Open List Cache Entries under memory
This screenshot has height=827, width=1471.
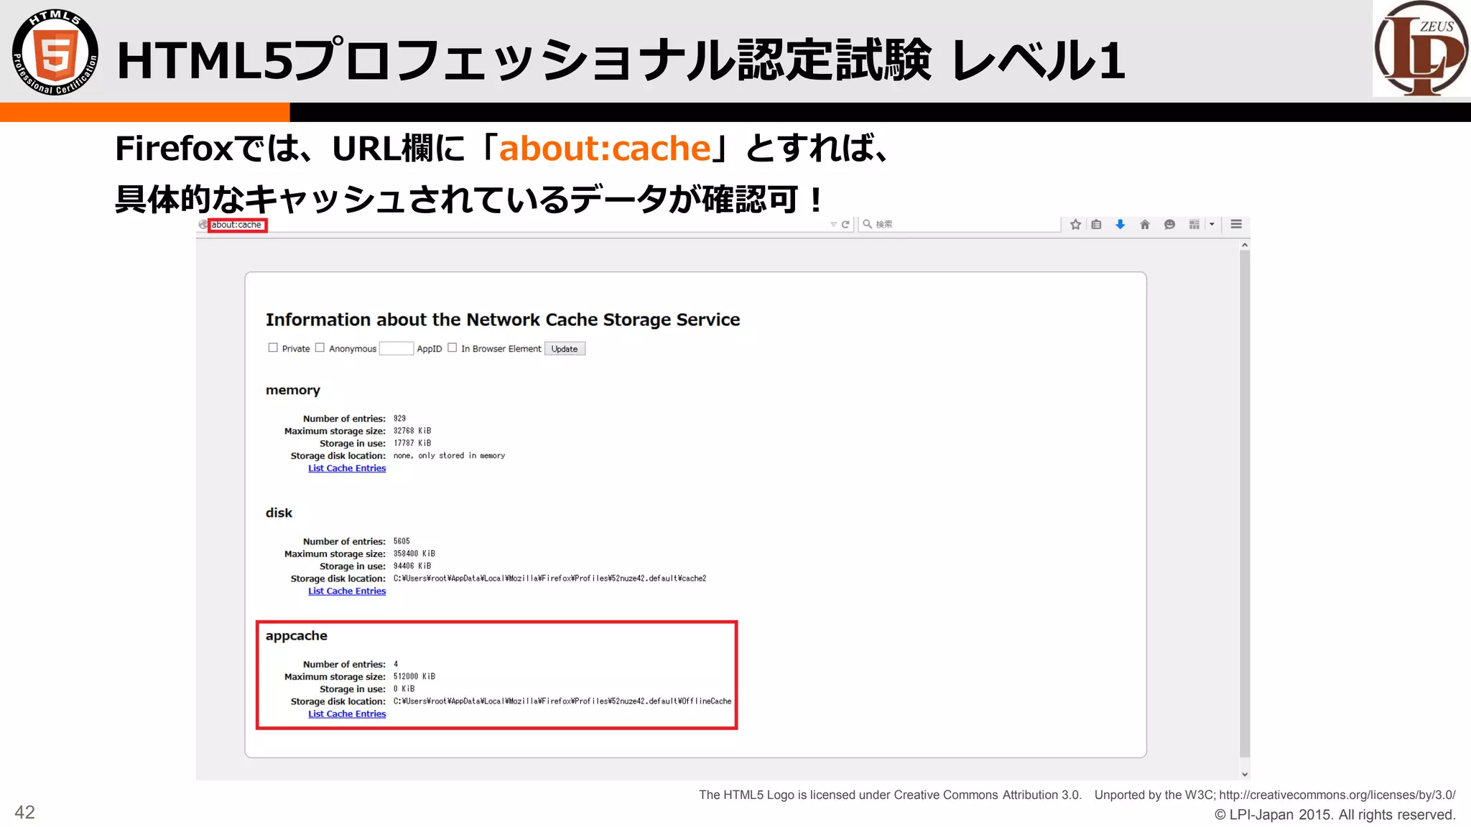pos(347,468)
